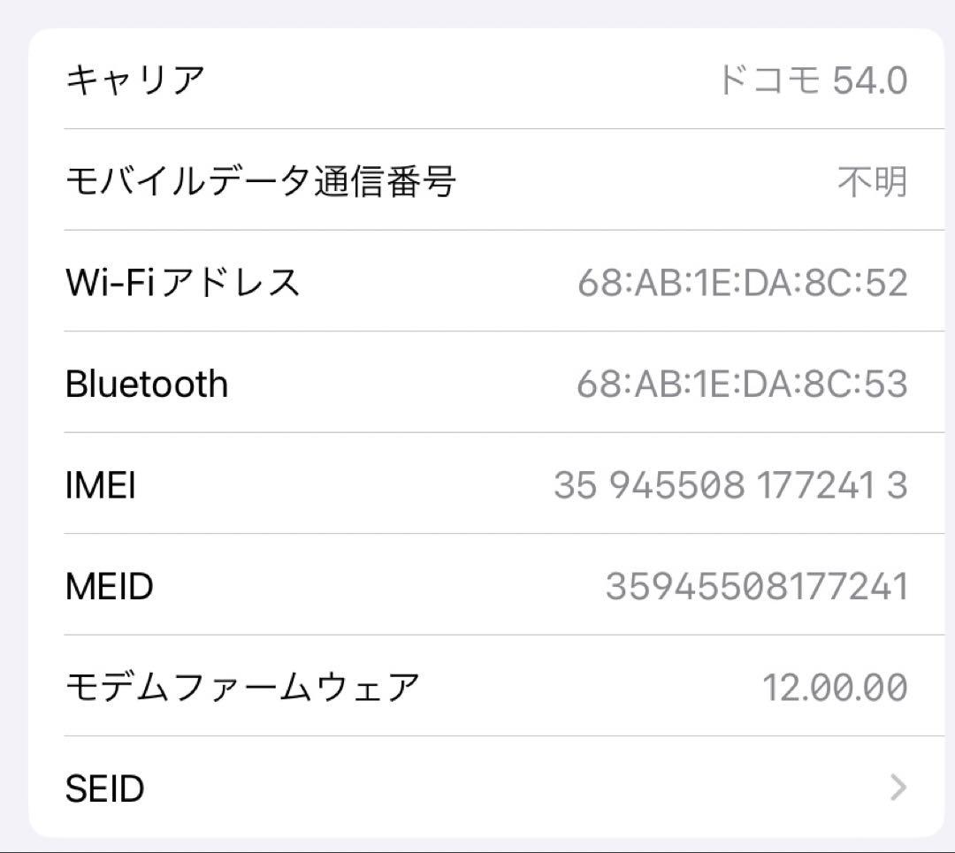Tap the Wi-Fiアドレス label
The image size is (955, 853).
[184, 282]
